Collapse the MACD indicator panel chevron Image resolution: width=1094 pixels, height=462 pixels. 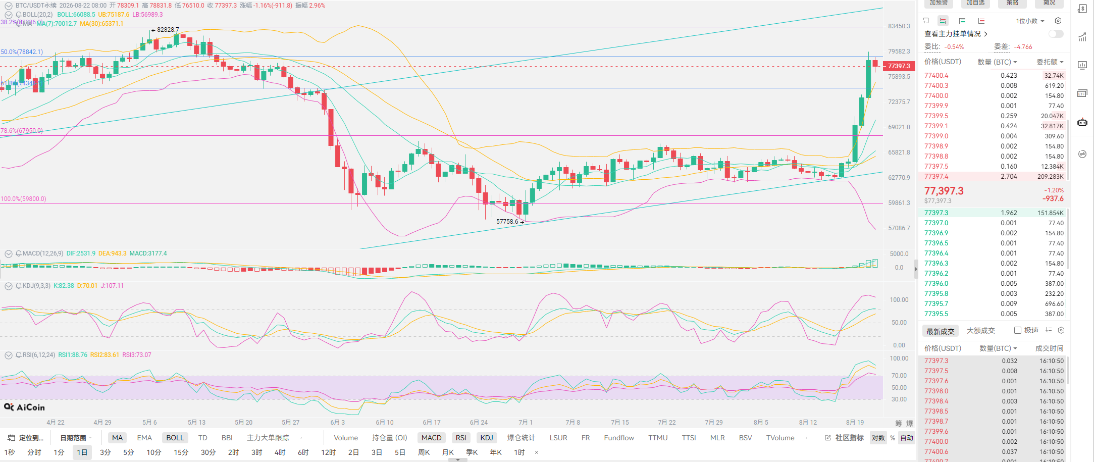pyautogui.click(x=9, y=253)
